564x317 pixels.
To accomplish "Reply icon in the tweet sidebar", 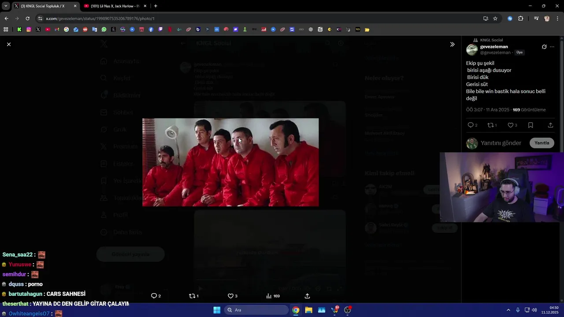I will tap(470, 125).
